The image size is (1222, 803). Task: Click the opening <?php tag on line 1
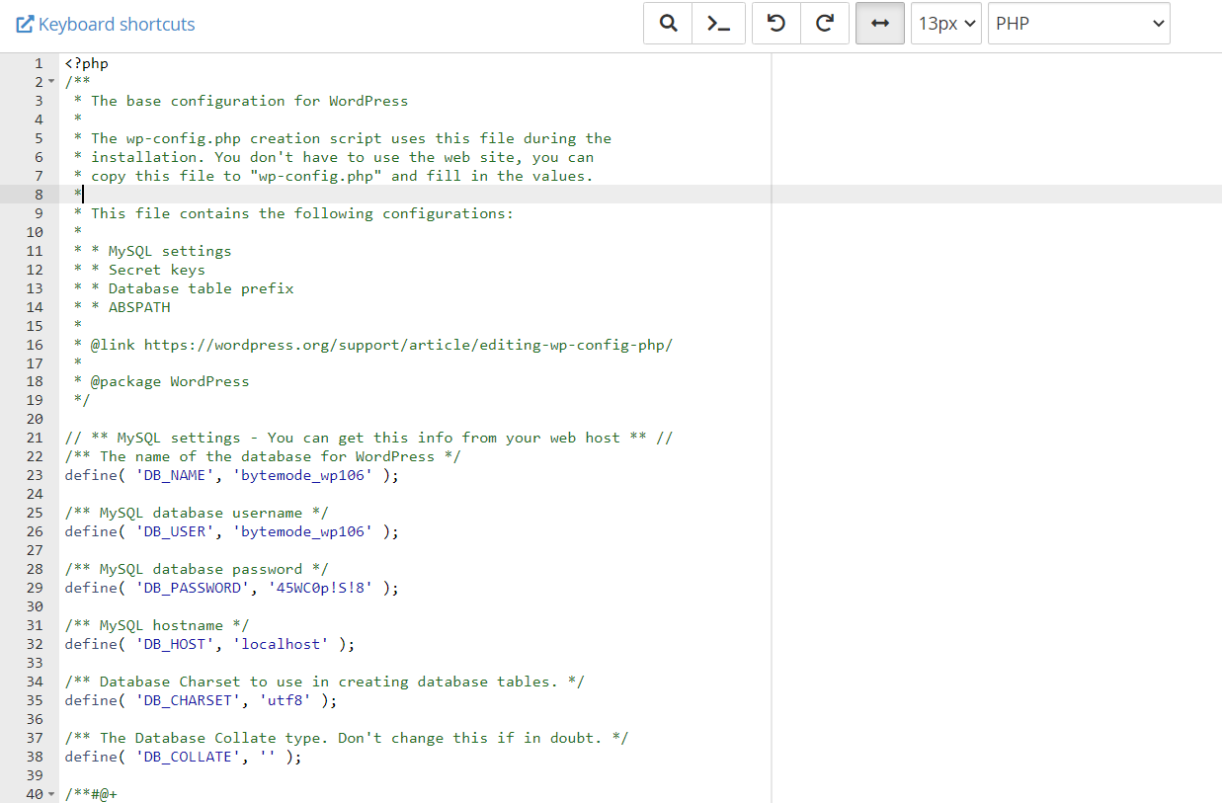point(87,63)
